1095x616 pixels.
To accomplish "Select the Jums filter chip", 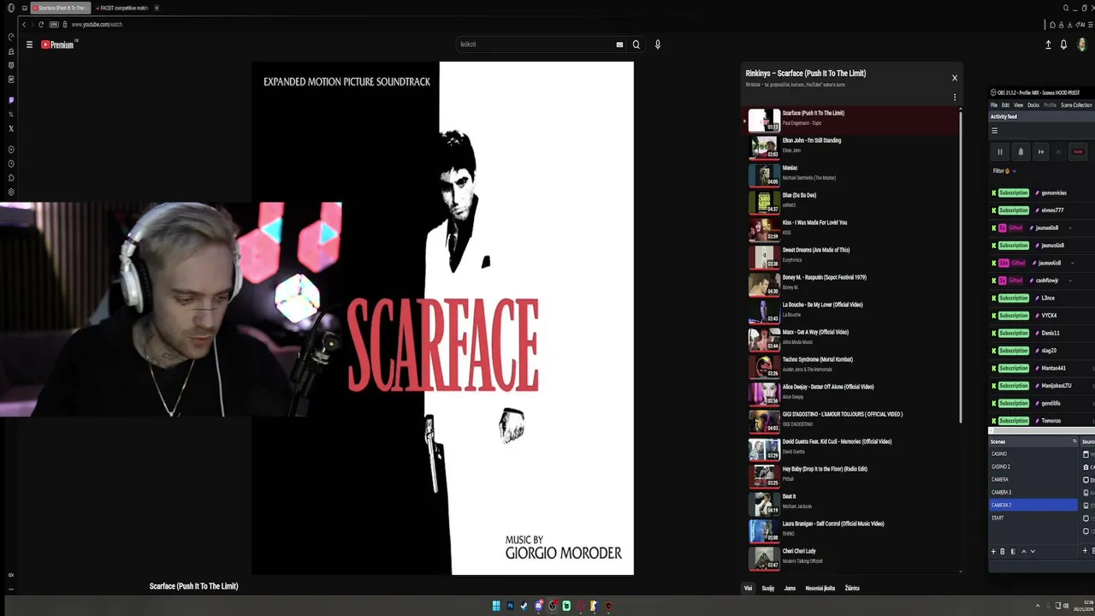I will click(790, 588).
